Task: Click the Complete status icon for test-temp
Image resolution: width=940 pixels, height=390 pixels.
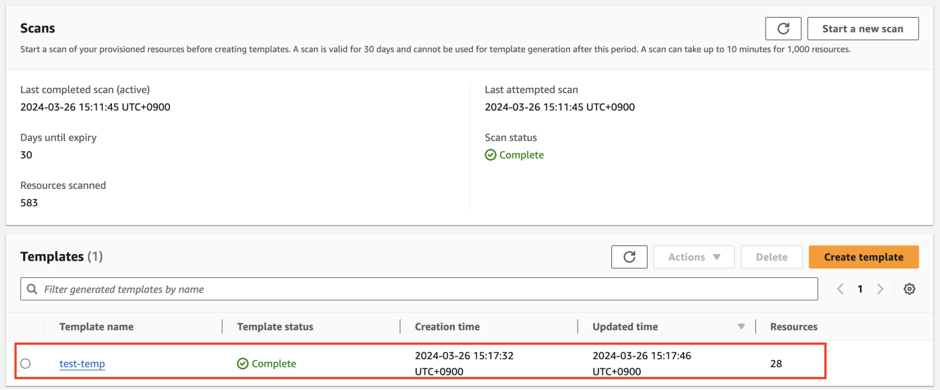Action: [x=244, y=363]
